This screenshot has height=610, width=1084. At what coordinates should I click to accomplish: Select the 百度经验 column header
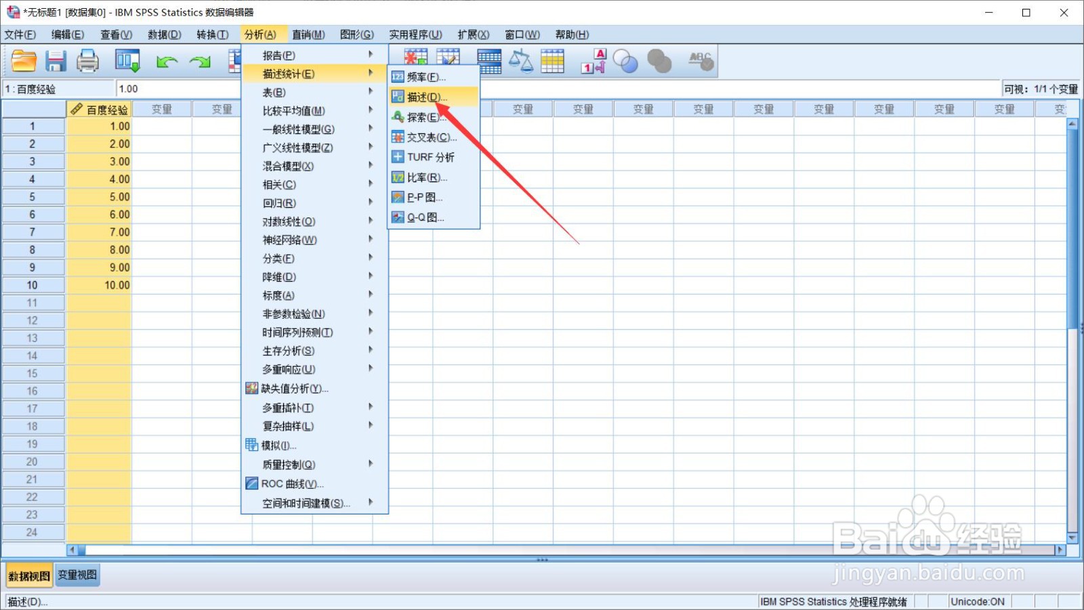[x=99, y=109]
